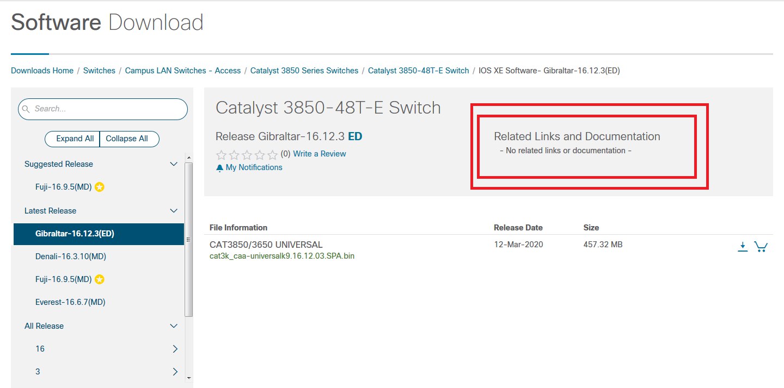
Task: Collapse the Latest Release section chevron
Action: coord(174,211)
